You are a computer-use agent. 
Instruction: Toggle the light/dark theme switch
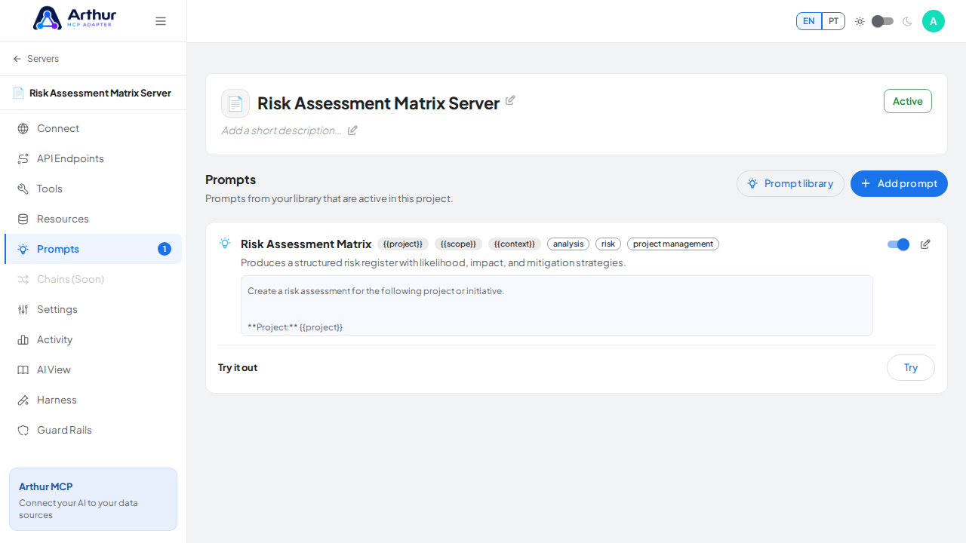882,21
